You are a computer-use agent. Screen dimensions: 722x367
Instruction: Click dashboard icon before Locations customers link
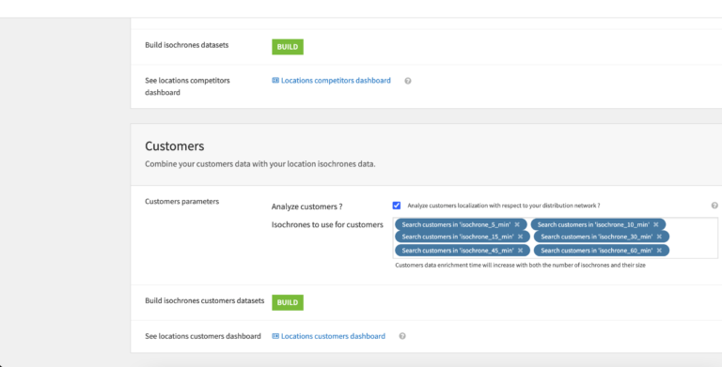click(275, 336)
